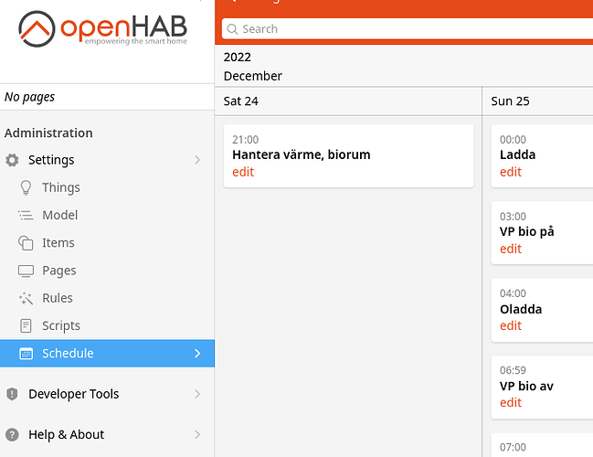Open the Things menu entry
The width and height of the screenshot is (593, 457).
(x=61, y=187)
